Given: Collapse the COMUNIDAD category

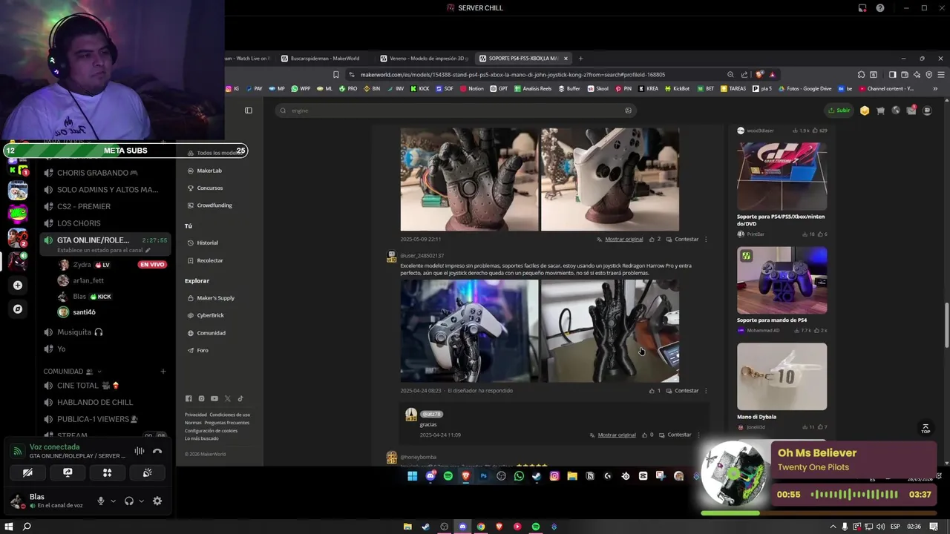Looking at the screenshot, I should point(72,371).
